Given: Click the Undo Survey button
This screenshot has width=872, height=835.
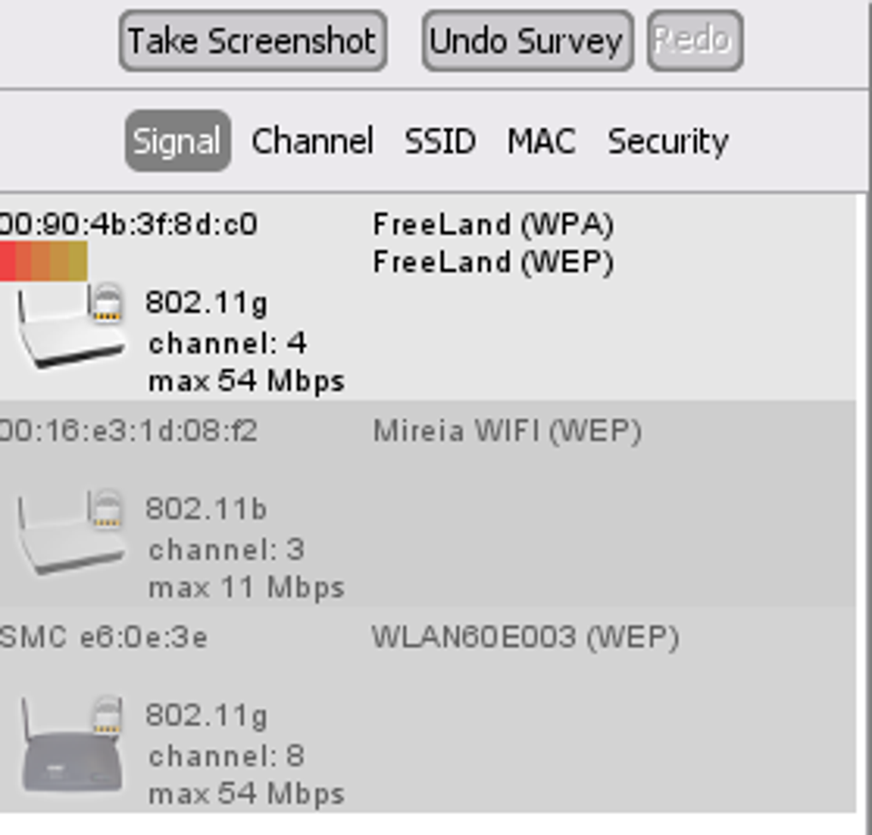Looking at the screenshot, I should [527, 40].
